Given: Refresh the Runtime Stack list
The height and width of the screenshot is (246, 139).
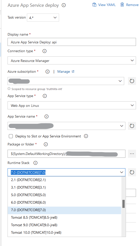Looking at the screenshot, I should [x=132, y=173].
